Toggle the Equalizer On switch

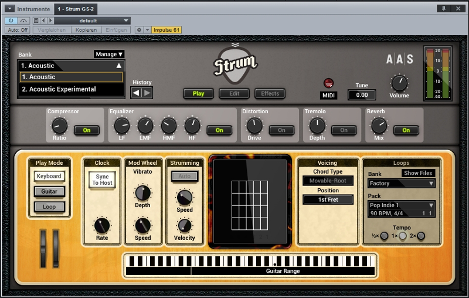pos(219,130)
